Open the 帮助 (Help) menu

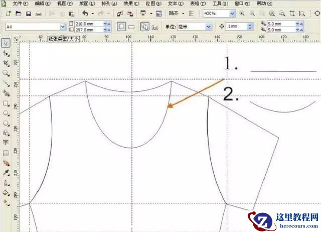point(264,4)
